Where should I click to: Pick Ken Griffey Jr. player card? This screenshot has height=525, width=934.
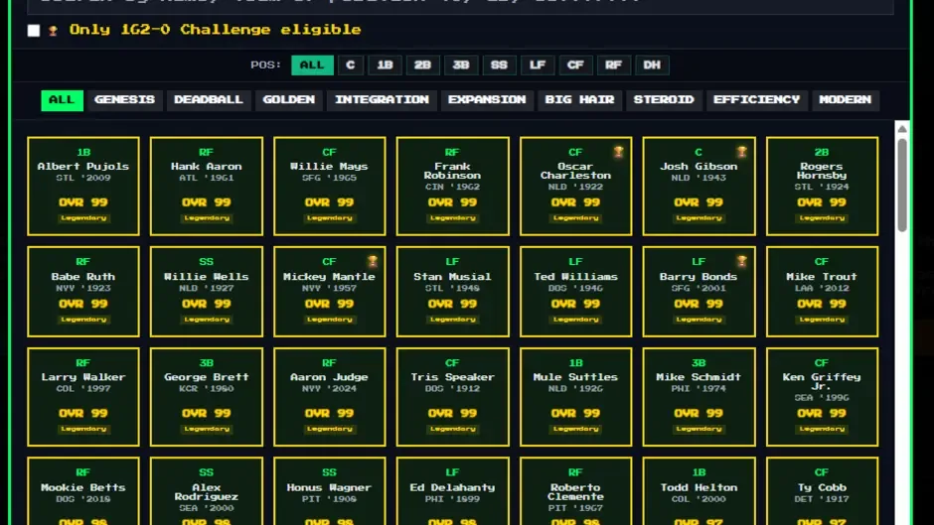click(x=822, y=397)
